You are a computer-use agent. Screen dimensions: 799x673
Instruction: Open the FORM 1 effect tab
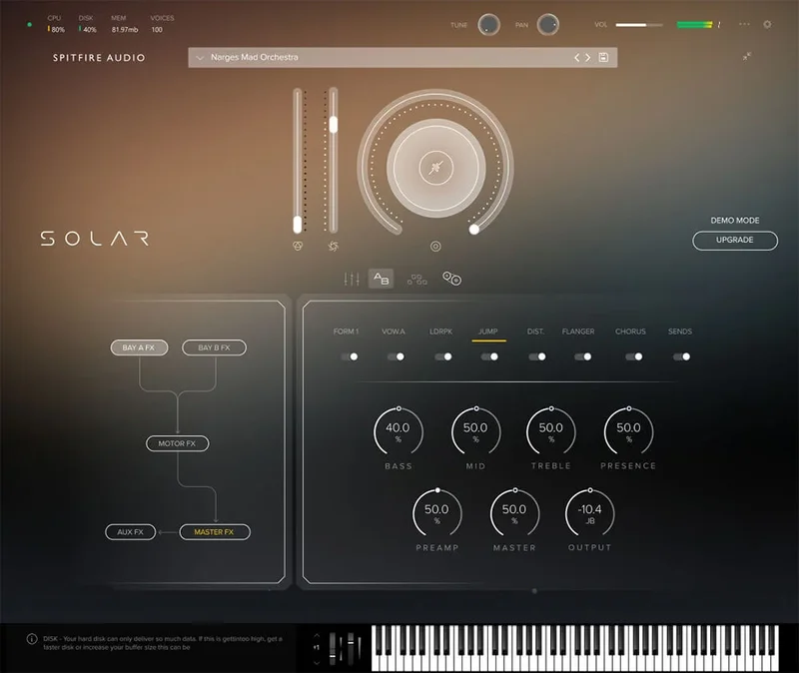[346, 332]
